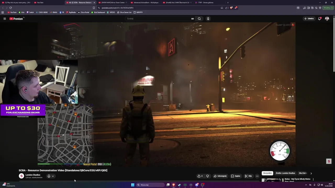Open Windows Start button

tap(133, 185)
